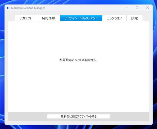Minimize the Morisawa Desktop Manager window
Image resolution: width=157 pixels, height=129 pixels.
(127, 8)
